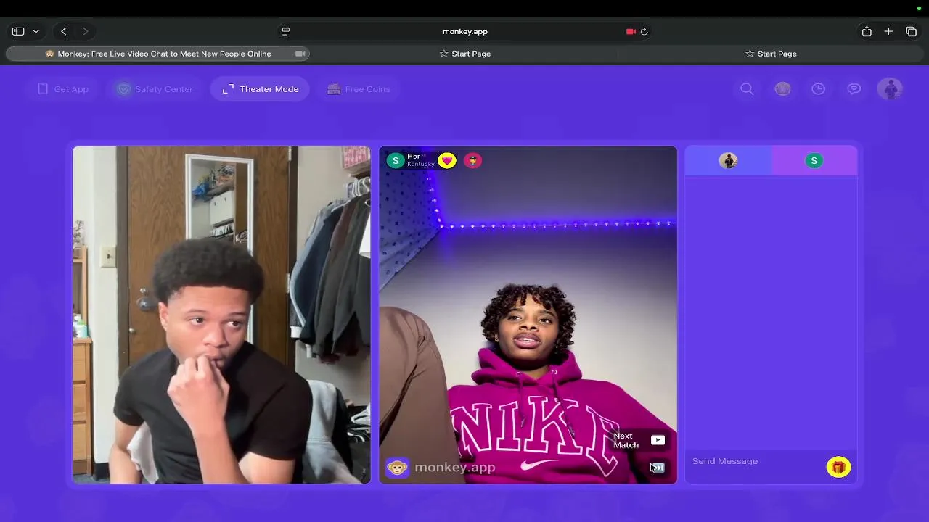
Task: Click the Get App phone icon
Action: tap(43, 88)
